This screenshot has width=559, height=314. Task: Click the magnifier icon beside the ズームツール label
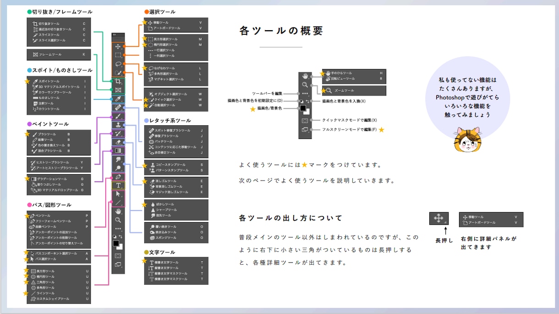(x=329, y=90)
